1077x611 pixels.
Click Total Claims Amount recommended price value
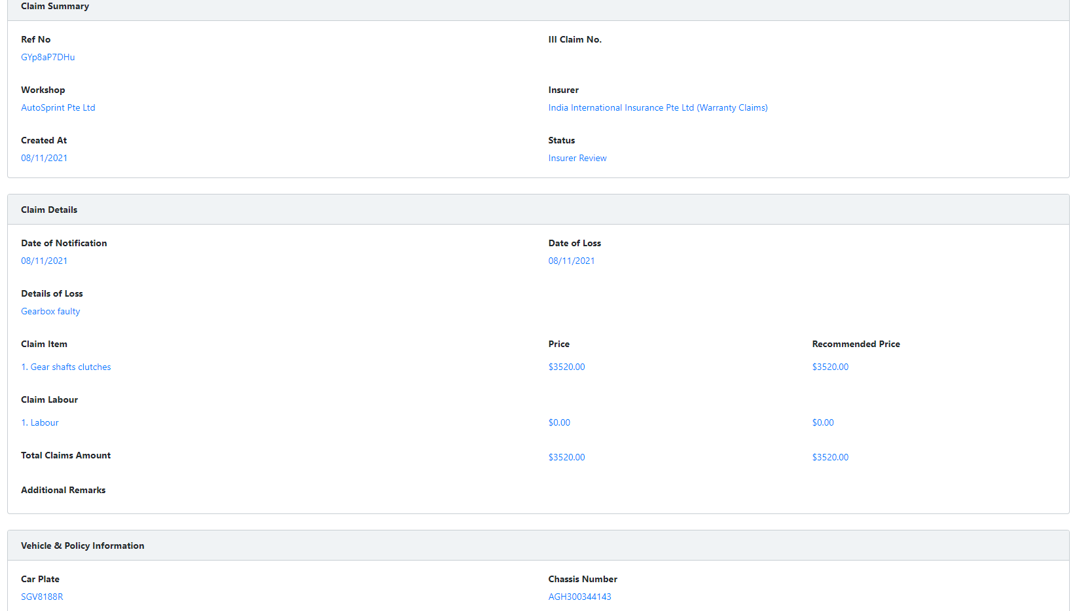click(830, 457)
